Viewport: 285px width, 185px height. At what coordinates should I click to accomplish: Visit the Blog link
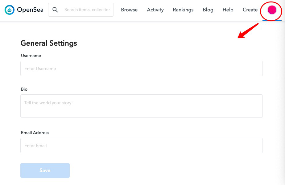coord(208,10)
